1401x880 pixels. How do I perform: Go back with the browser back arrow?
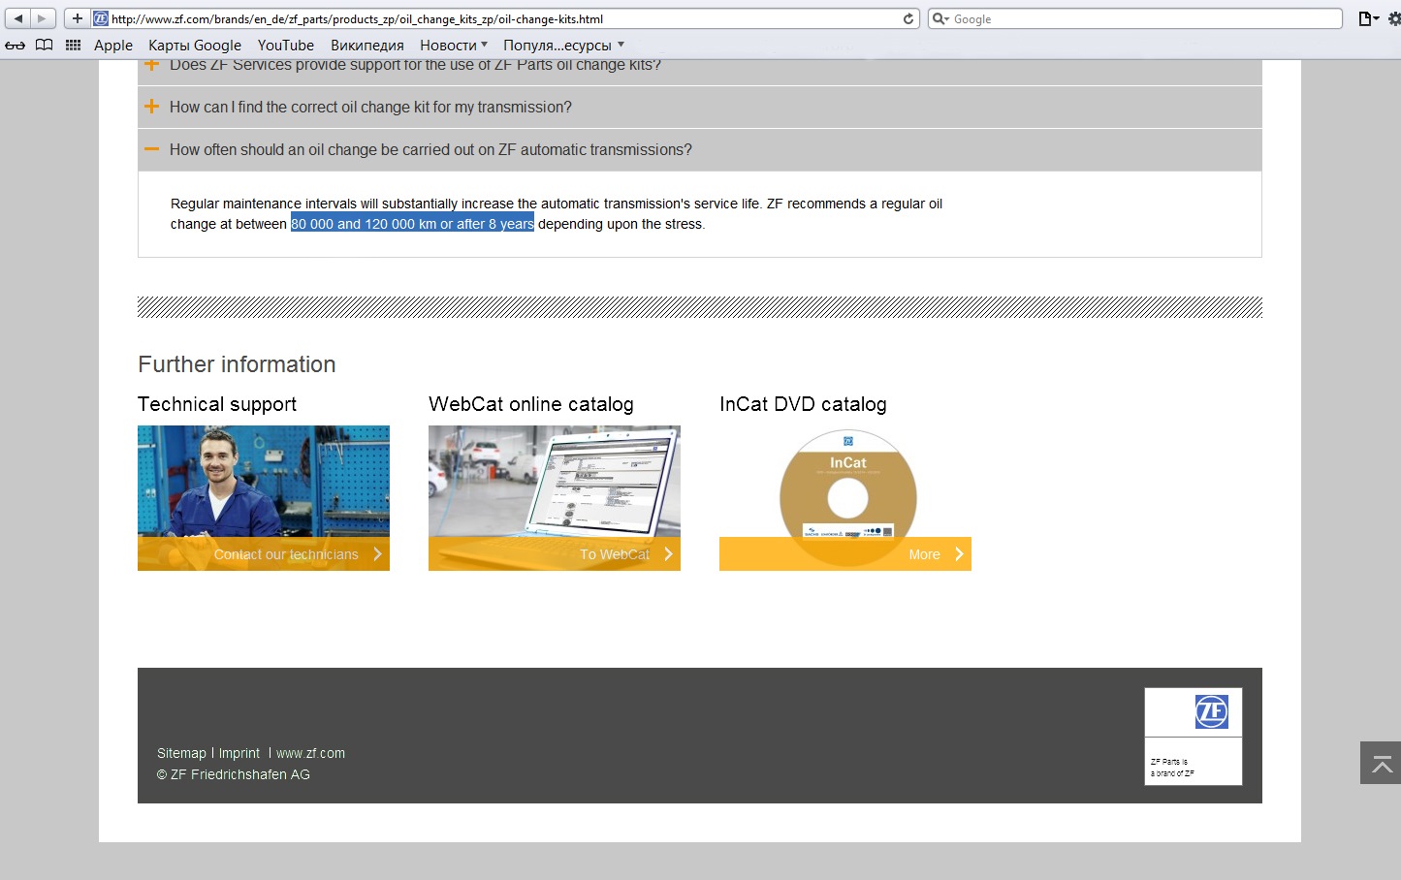click(x=18, y=18)
